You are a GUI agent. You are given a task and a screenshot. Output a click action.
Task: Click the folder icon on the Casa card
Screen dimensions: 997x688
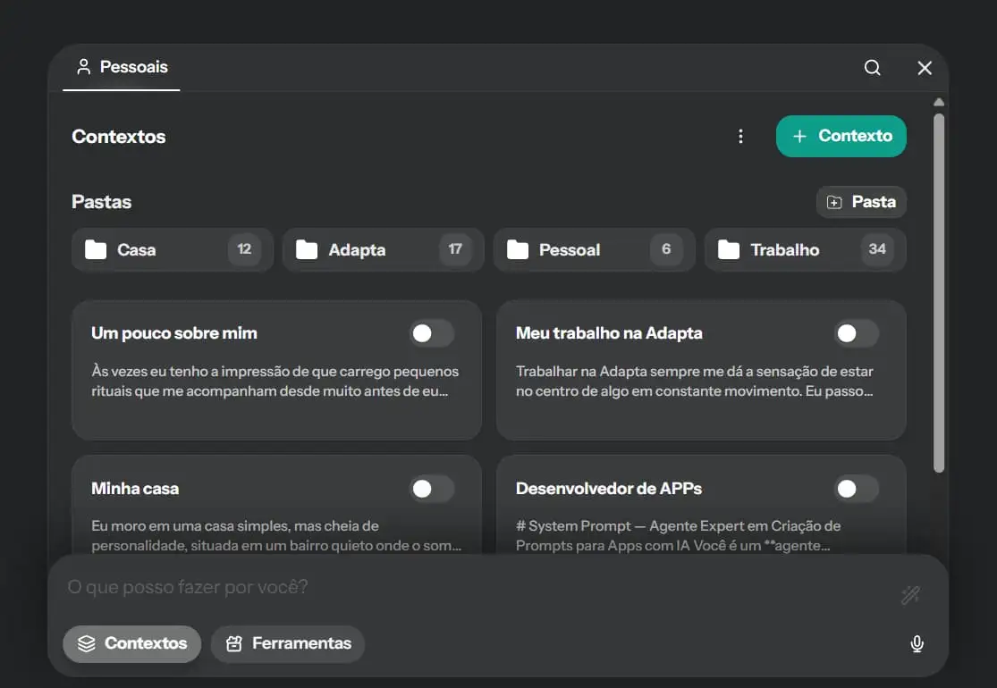coord(98,250)
